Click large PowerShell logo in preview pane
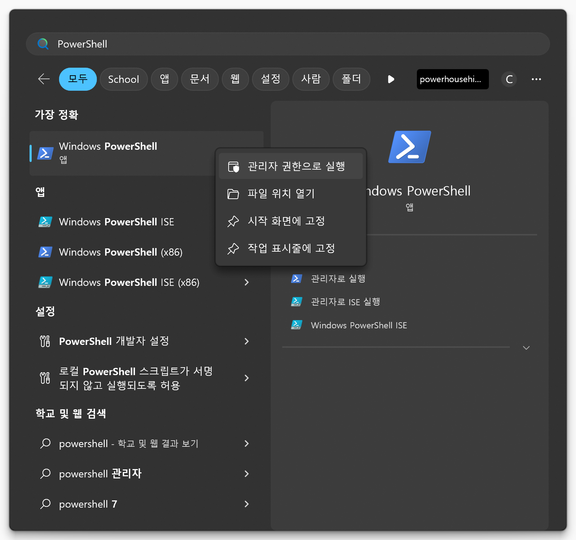This screenshot has height=540, width=576. 410,147
